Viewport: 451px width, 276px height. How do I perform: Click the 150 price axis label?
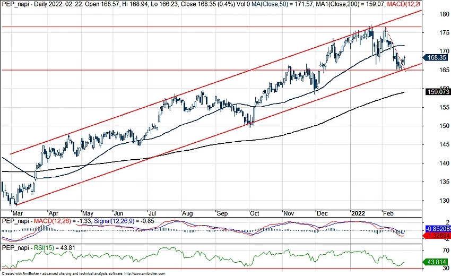445,126
